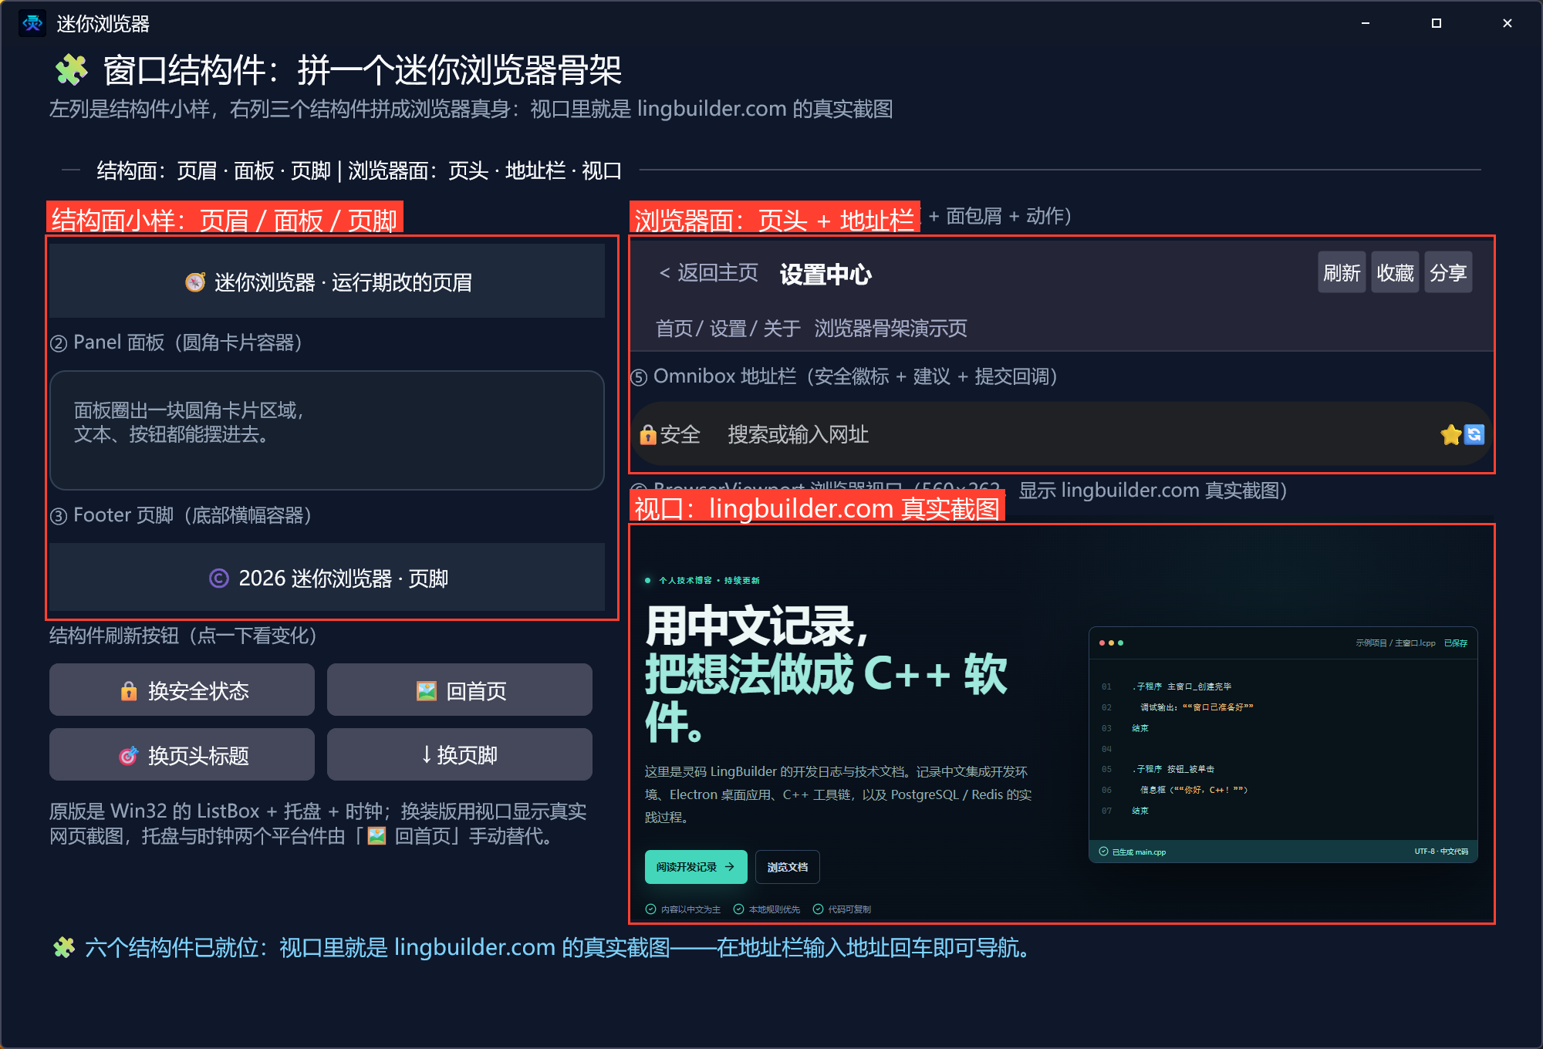The image size is (1543, 1049).
Task: Click the 换安全状态 button
Action: point(182,690)
